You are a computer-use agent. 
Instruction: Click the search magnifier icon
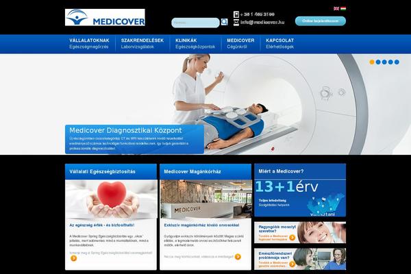224,22
